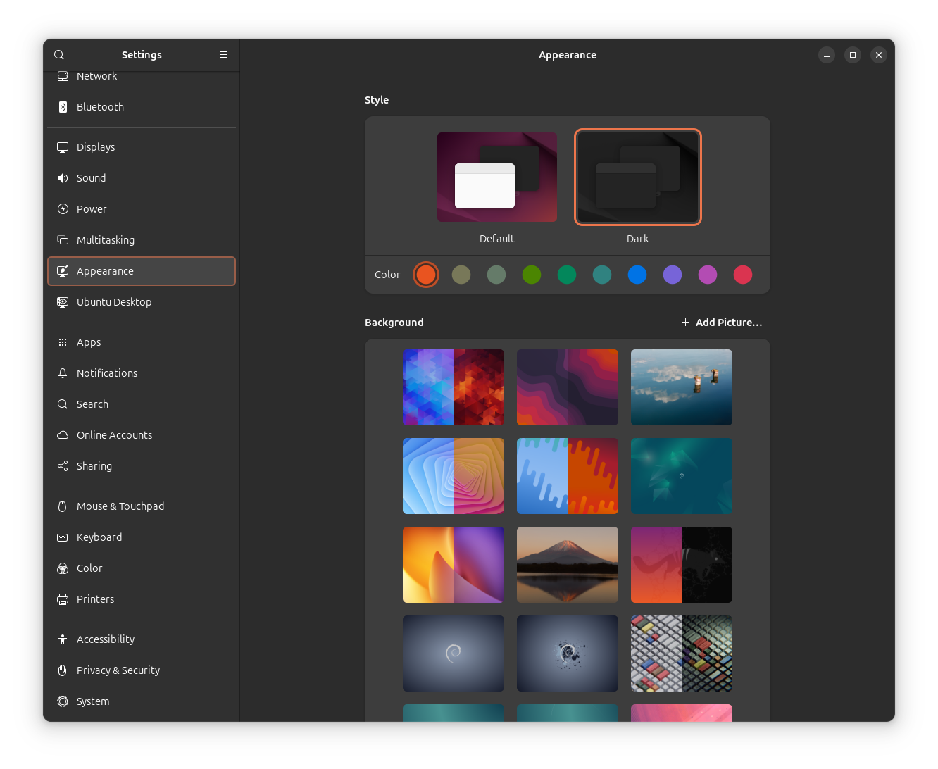The height and width of the screenshot is (769, 938).
Task: Click the Sound speaker icon
Action: [63, 178]
